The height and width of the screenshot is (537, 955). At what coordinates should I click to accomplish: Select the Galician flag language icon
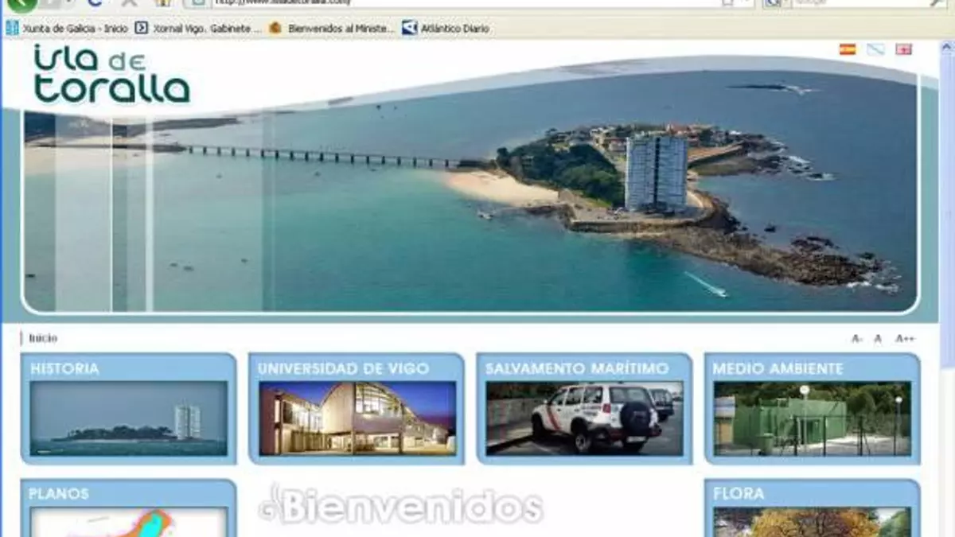tap(875, 49)
